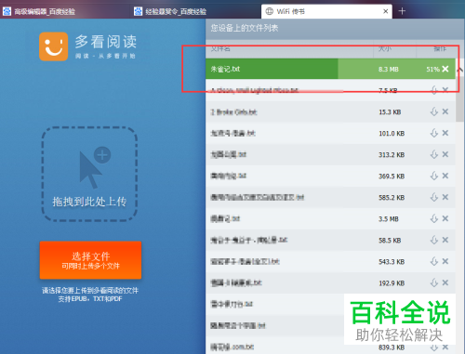Viewport: 465px width, 354px height.
Task: Click the 选择文件 upload button
Action: coord(90,260)
